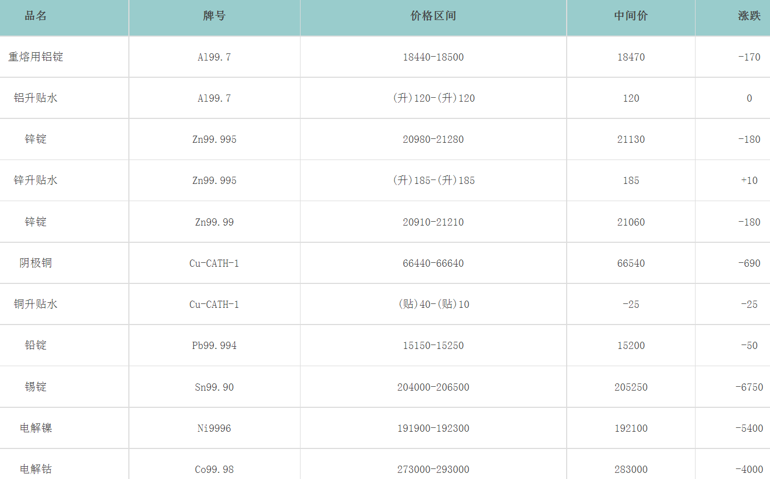Click price range 66440-66640
The height and width of the screenshot is (479, 770).
tap(433, 263)
